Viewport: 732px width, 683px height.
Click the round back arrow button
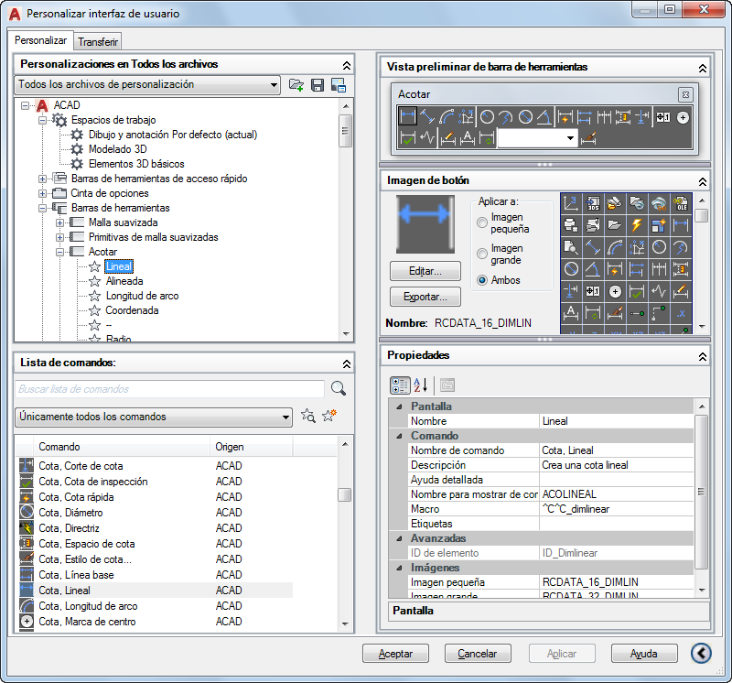[x=701, y=653]
